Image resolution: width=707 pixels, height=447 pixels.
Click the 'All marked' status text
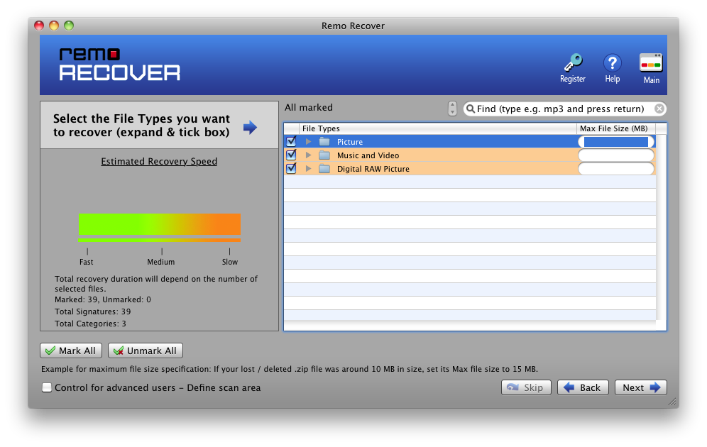pos(309,107)
